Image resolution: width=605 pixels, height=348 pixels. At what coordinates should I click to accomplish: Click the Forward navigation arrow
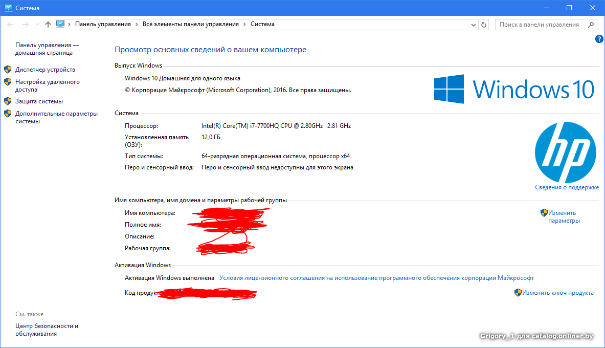26,25
